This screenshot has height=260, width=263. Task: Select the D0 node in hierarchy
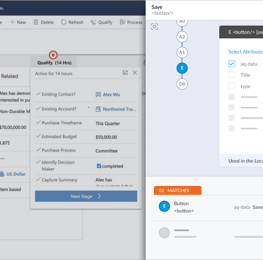click(x=182, y=84)
